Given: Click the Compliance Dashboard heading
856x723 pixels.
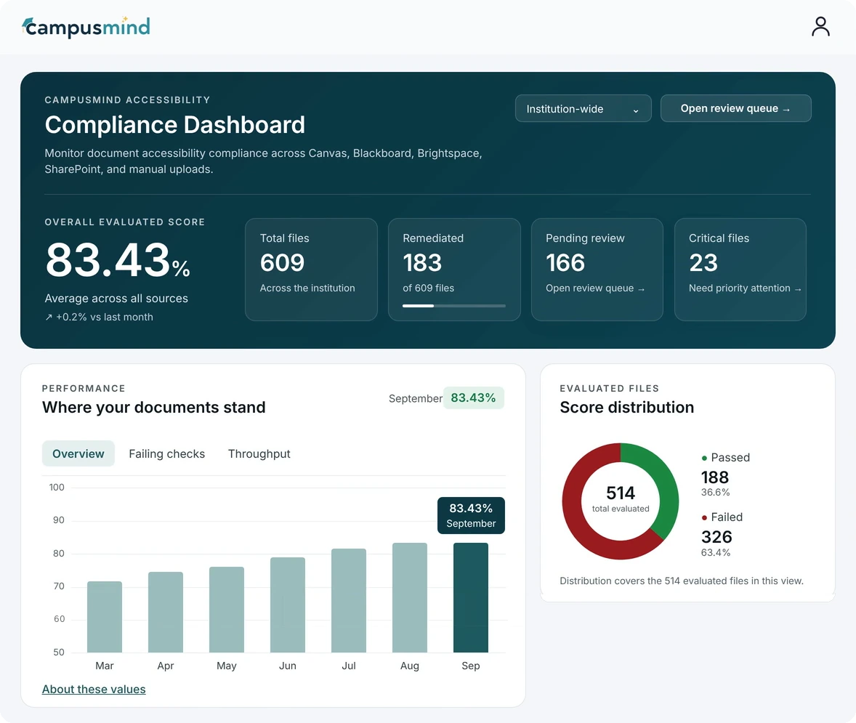Looking at the screenshot, I should pyautogui.click(x=174, y=125).
